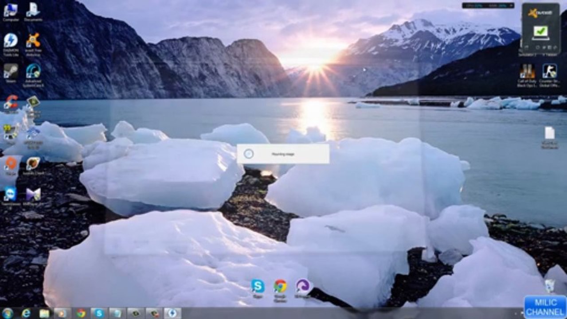Image resolution: width=567 pixels, height=319 pixels.
Task: Select the CCleaner desktop shortcut
Action: click(x=11, y=104)
